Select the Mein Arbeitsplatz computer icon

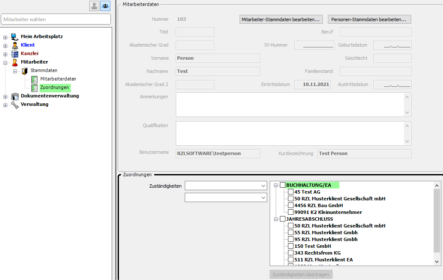[15, 36]
